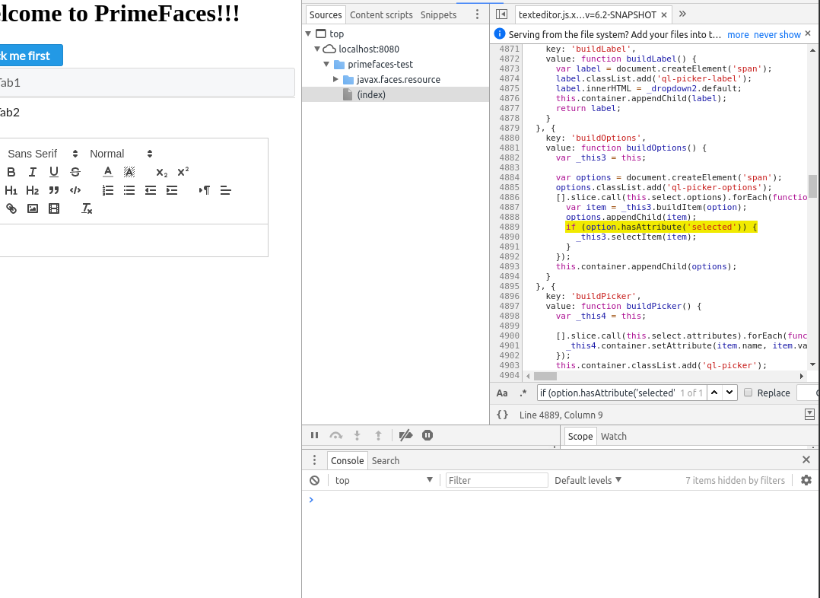Click the insert link icon
Viewport: 820px width, 598px height.
11,208
